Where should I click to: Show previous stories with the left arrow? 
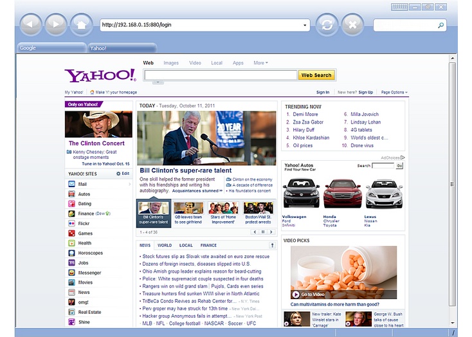[x=255, y=232]
